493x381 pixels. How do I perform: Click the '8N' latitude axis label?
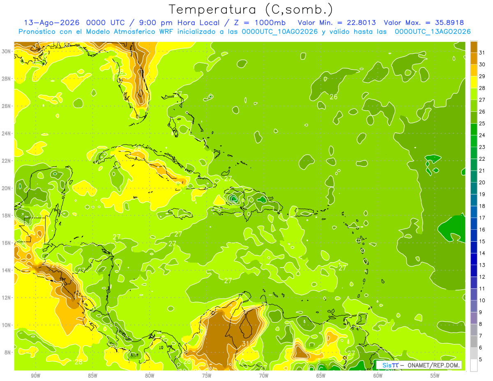[x=8, y=353]
